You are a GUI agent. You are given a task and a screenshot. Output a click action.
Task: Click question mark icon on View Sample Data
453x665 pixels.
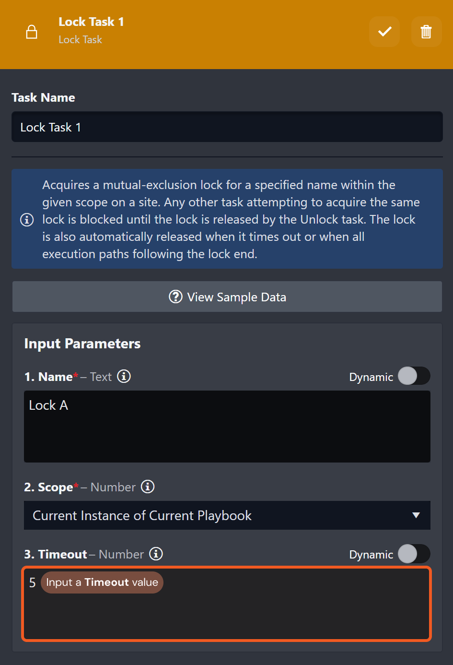click(175, 297)
